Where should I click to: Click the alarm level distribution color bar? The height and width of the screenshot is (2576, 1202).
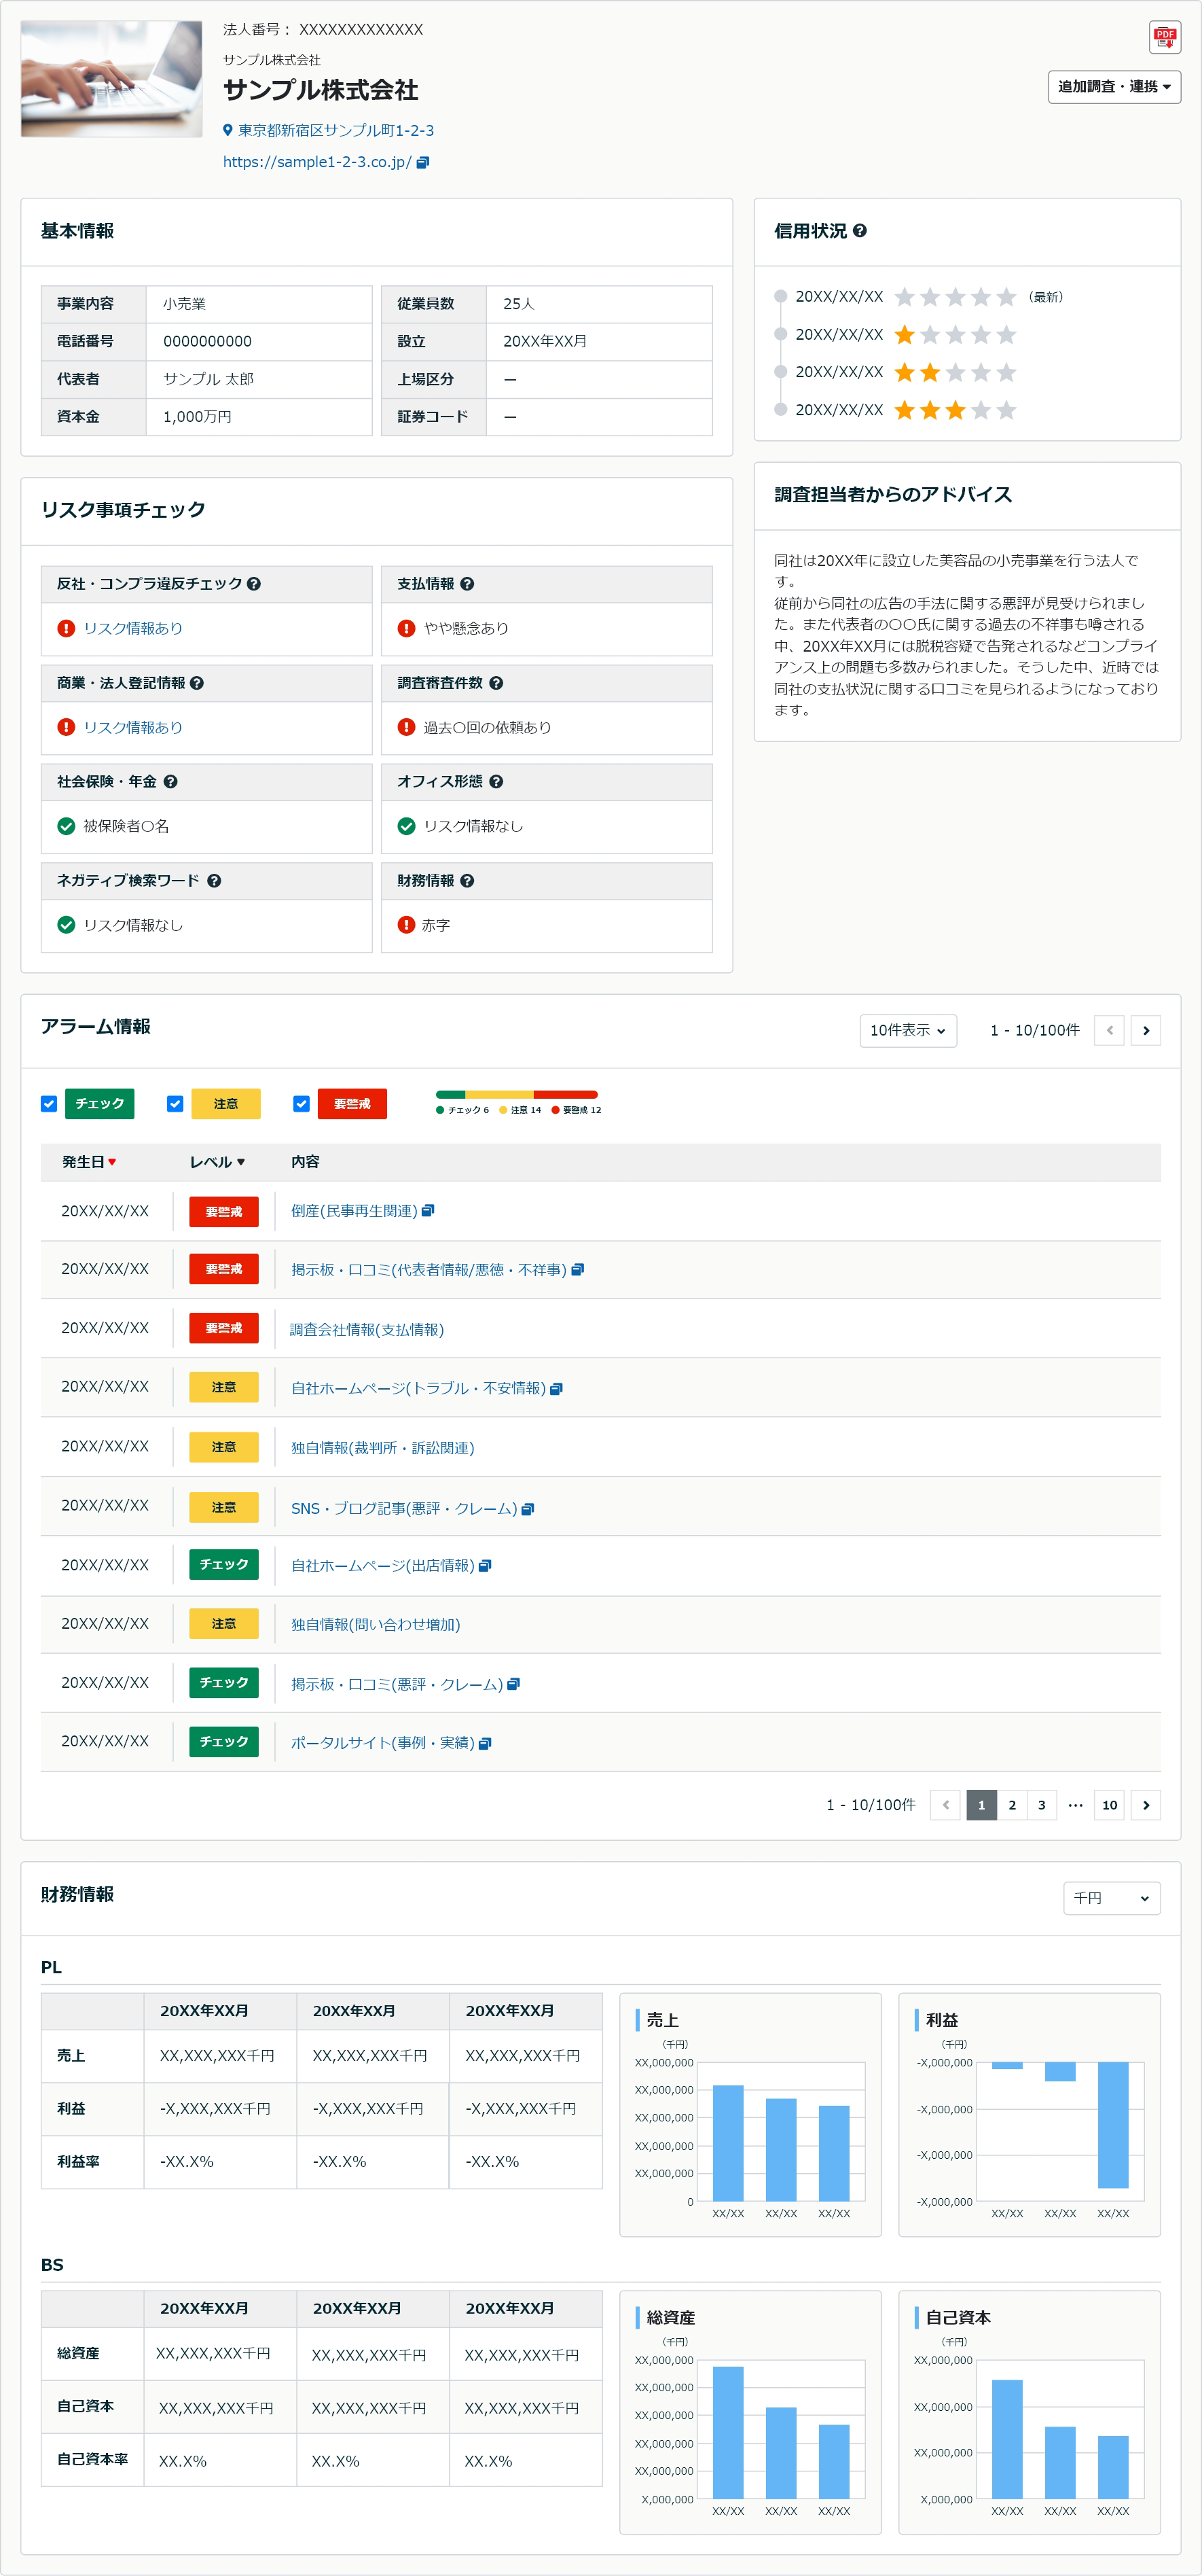click(517, 1094)
